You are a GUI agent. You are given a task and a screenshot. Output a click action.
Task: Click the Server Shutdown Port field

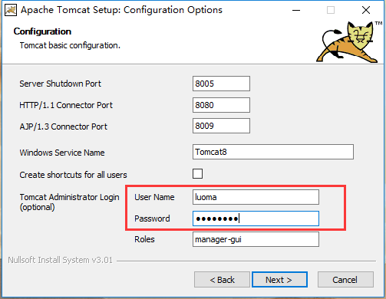[221, 84]
